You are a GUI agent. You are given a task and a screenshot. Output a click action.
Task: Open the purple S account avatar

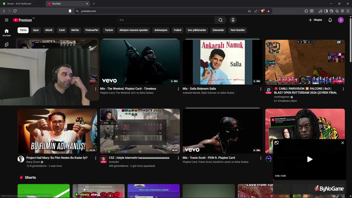click(x=341, y=20)
